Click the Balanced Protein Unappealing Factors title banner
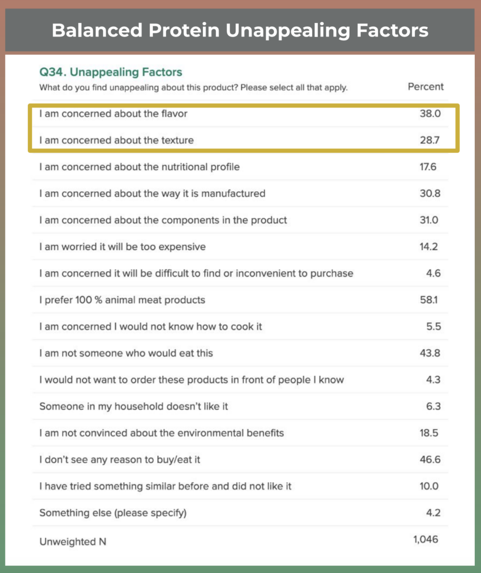This screenshot has height=573, width=481. (x=240, y=30)
